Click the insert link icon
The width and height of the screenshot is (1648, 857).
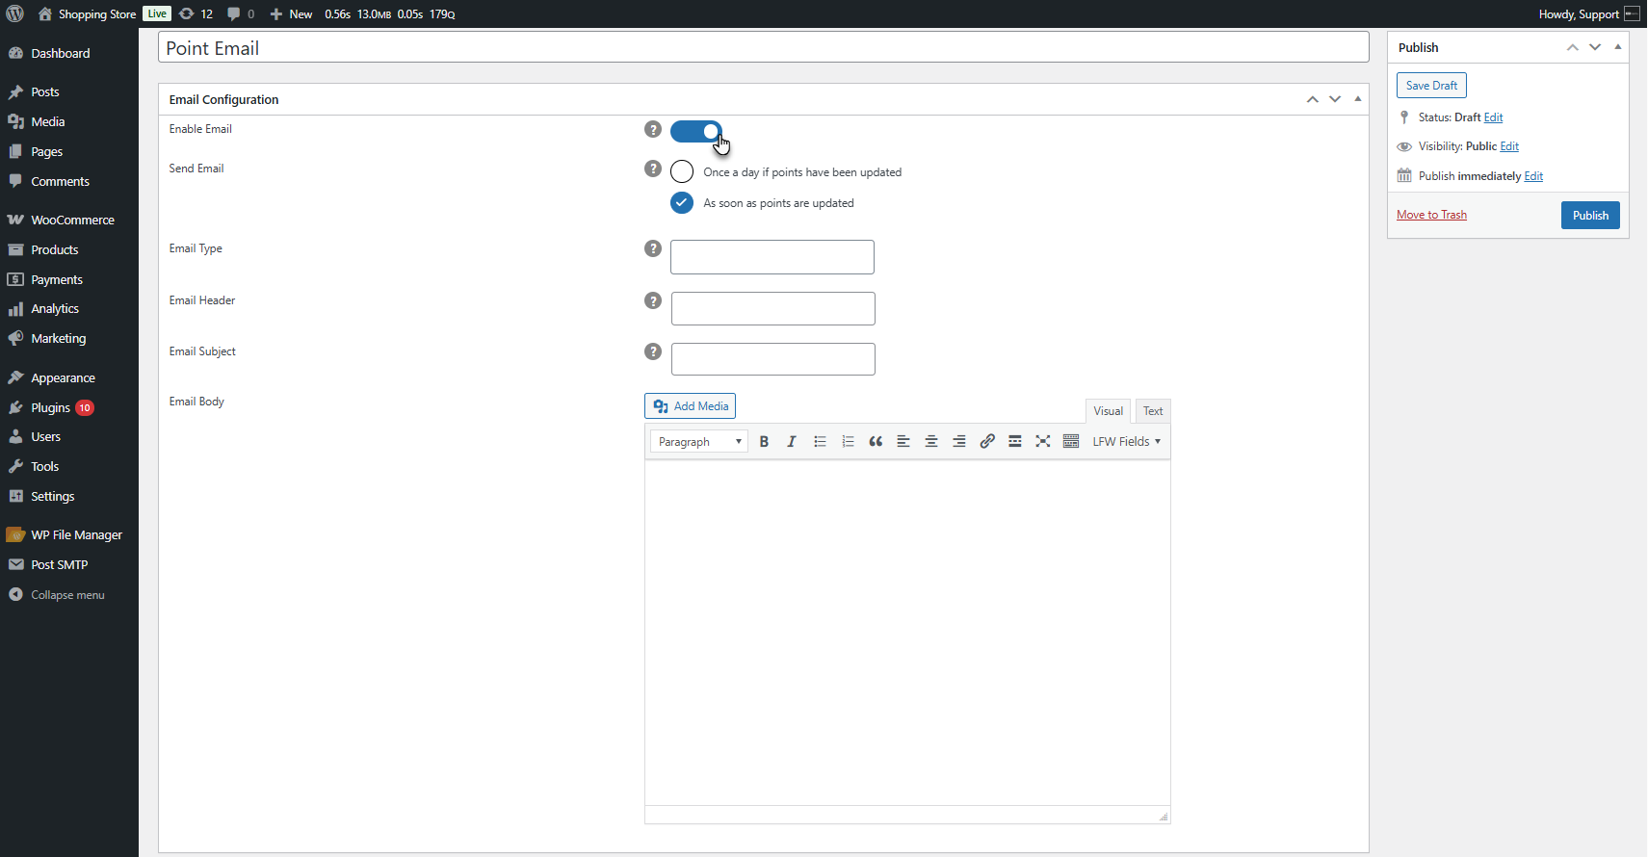[x=987, y=441]
